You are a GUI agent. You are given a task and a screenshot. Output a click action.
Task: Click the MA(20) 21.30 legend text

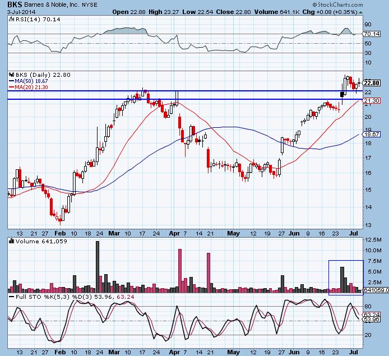pyautogui.click(x=31, y=87)
